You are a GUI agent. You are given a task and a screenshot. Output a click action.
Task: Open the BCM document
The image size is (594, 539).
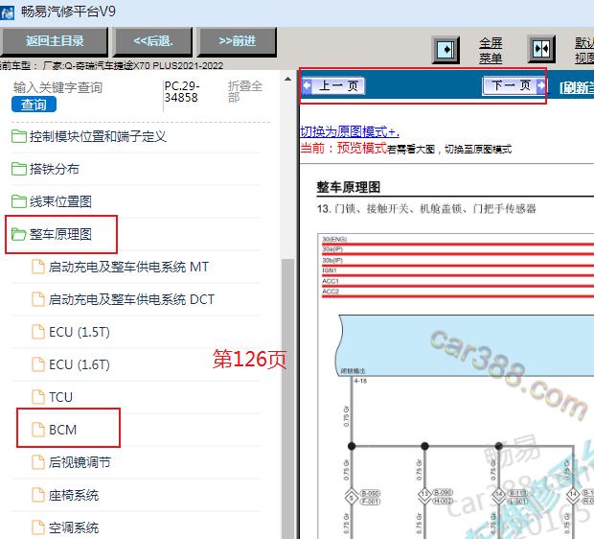tap(62, 430)
